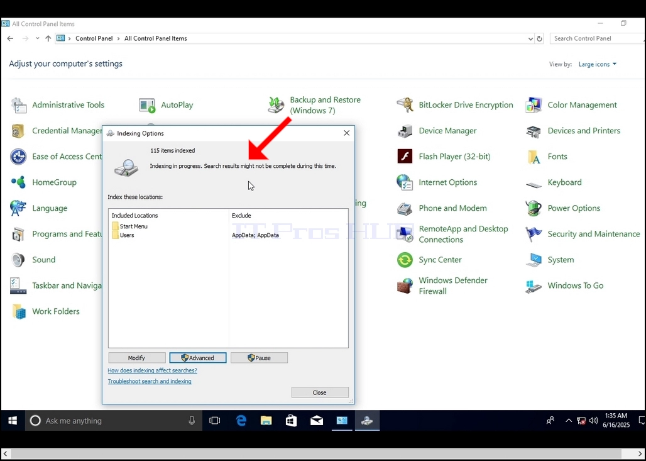Click 'AppData; AppData' exclude entry

click(255, 235)
